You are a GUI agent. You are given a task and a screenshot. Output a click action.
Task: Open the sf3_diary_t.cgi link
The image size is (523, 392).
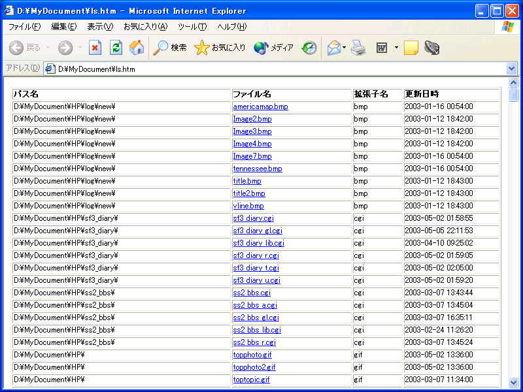(x=256, y=268)
